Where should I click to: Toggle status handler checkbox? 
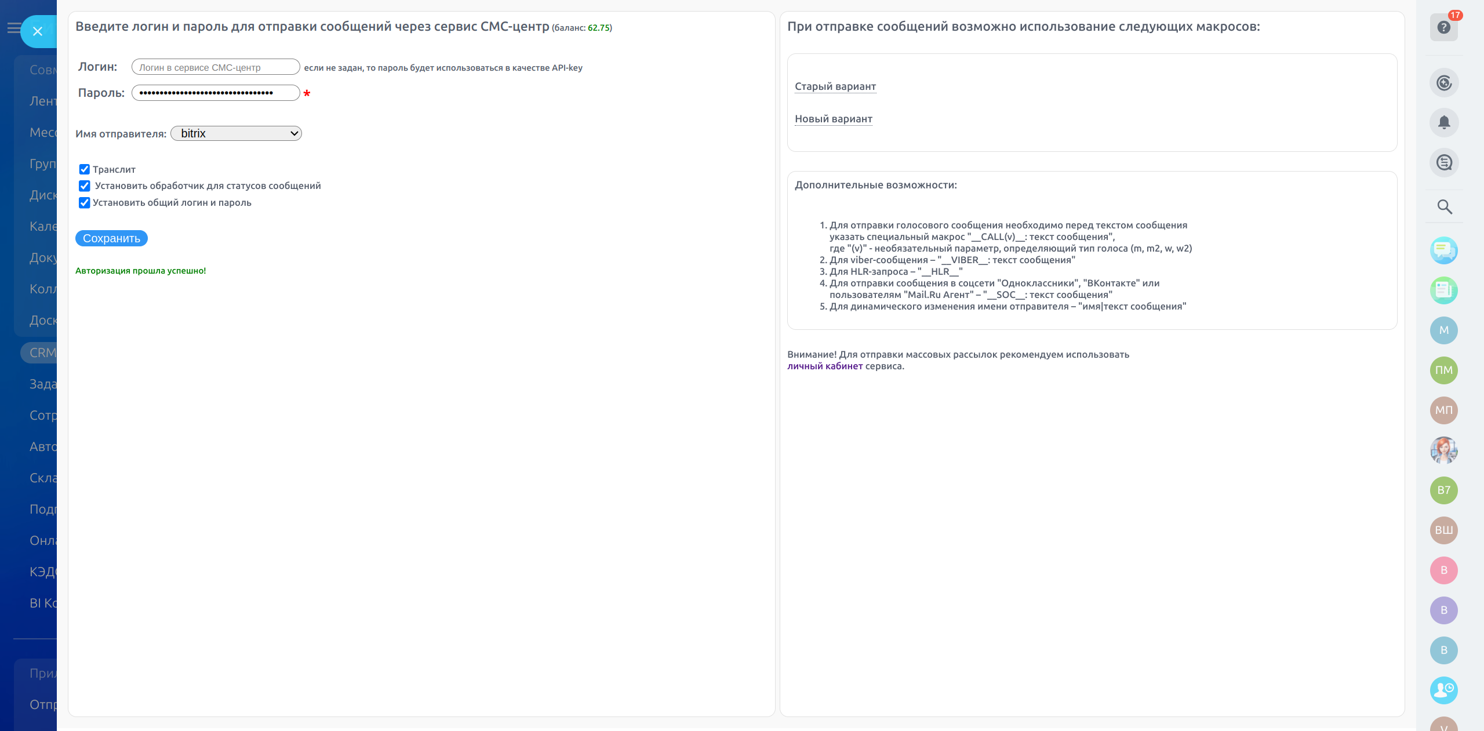coord(85,186)
